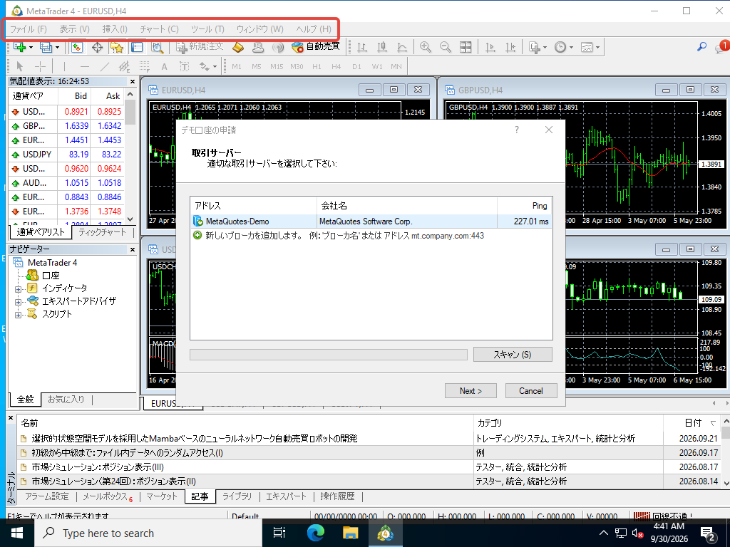Viewport: 730px width, 547px height.
Task: Toggle the Navigator panel star-folder icon
Action: 116,47
